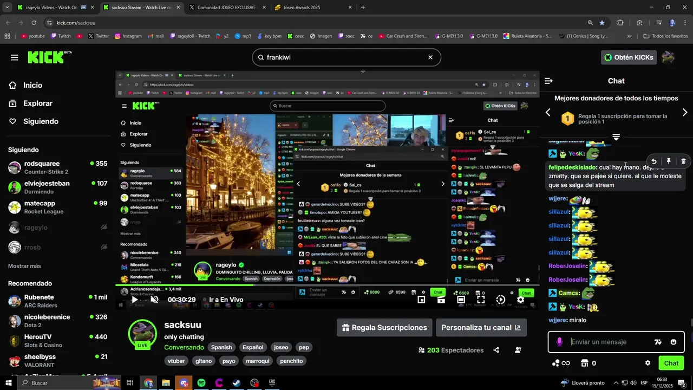693x390 pixels.
Task: Open the elviejoesteban channel
Action: pos(57,187)
